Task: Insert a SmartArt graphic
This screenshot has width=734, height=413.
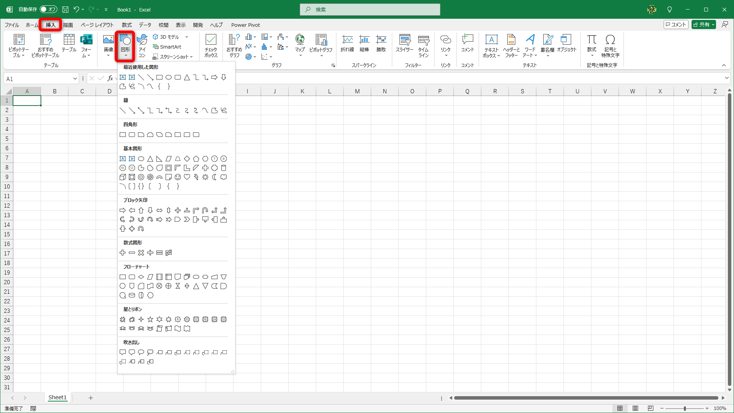Action: point(167,47)
